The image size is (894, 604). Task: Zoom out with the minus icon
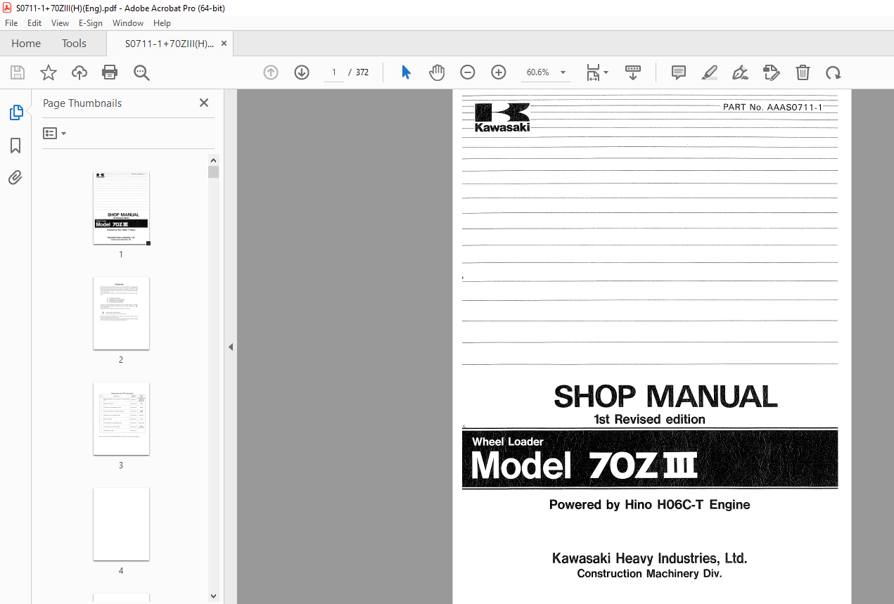coord(468,72)
